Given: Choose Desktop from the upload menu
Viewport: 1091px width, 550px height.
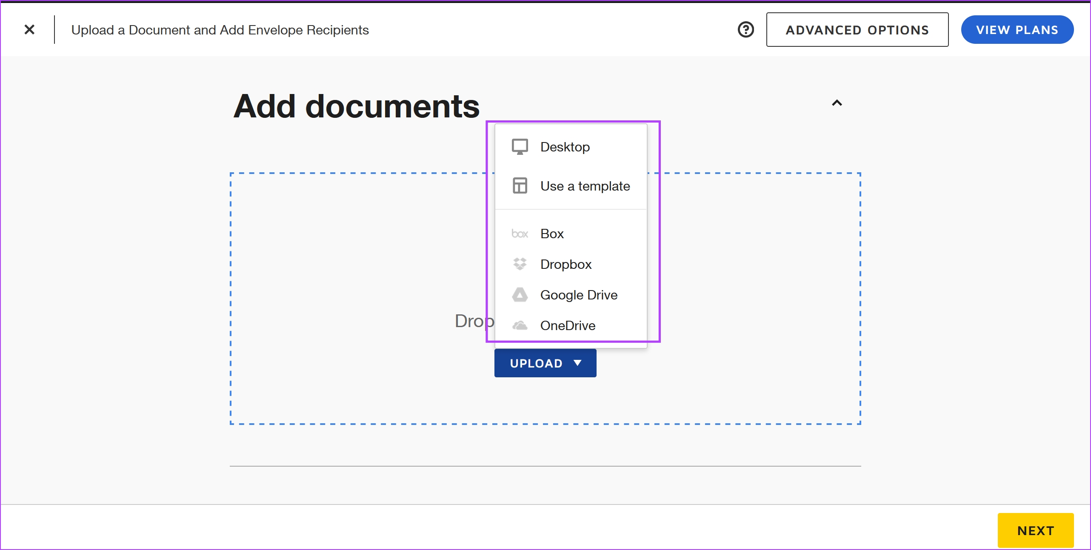Looking at the screenshot, I should click(571, 147).
